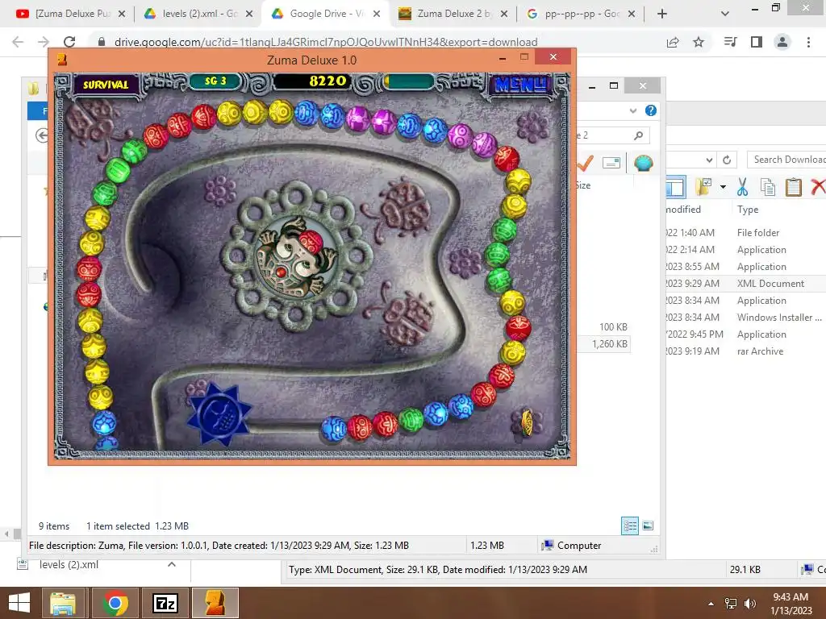826x619 pixels.
Task: Switch Explorer to large icons view
Action: coord(648,526)
